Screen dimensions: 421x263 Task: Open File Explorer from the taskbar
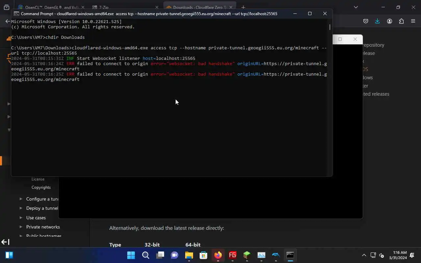click(189, 255)
